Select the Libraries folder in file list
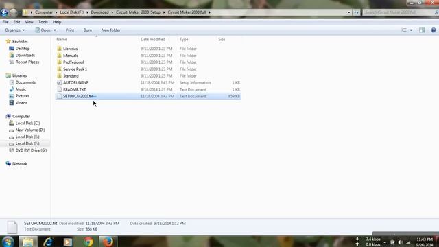Screen dimensions: 439x247 pyautogui.click(x=70, y=49)
